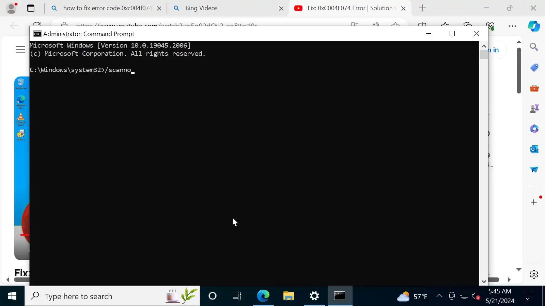This screenshot has height=306, width=545.
Task: Open Edge Settings and more menu
Action: click(x=512, y=26)
